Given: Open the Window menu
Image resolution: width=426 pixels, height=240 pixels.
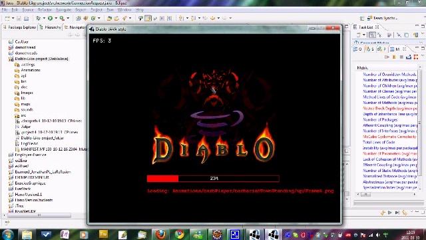Looking at the screenshot, I should point(124,9).
